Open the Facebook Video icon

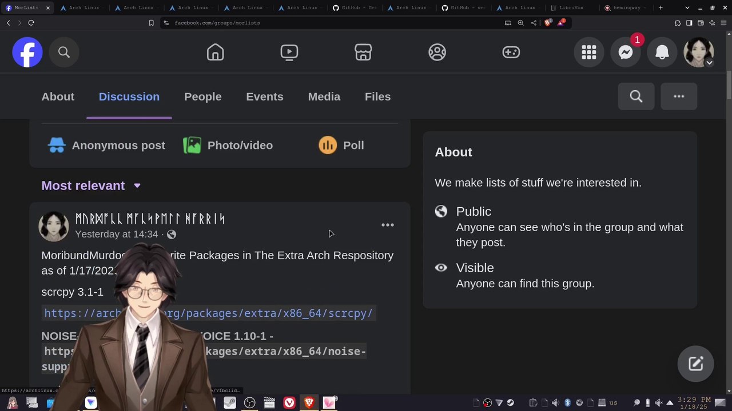coord(289,53)
